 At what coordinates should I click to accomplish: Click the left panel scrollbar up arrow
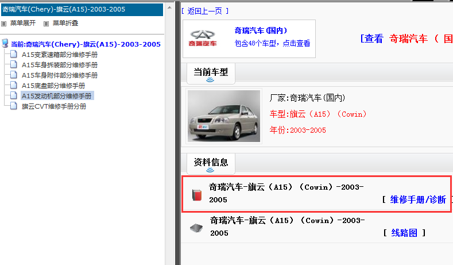click(x=169, y=8)
